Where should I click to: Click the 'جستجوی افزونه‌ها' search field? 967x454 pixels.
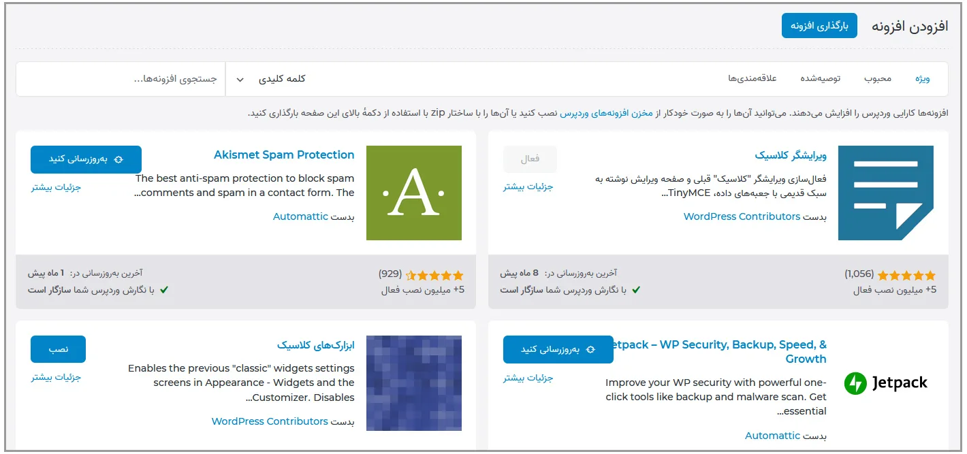pos(121,79)
